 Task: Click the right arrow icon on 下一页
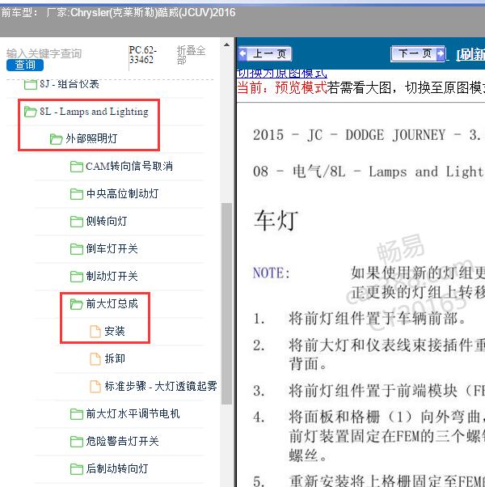[x=440, y=53]
